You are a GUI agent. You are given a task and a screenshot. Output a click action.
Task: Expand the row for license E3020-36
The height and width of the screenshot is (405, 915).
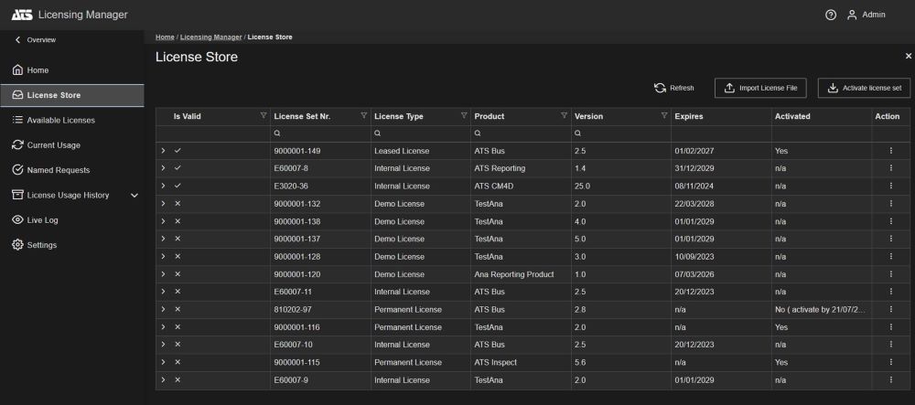click(x=163, y=186)
